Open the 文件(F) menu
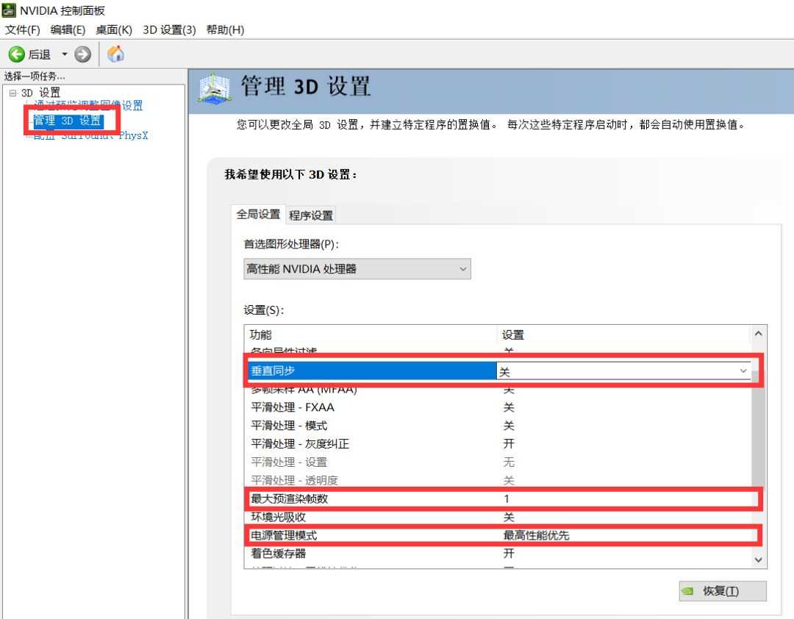This screenshot has height=619, width=794. pyautogui.click(x=23, y=30)
